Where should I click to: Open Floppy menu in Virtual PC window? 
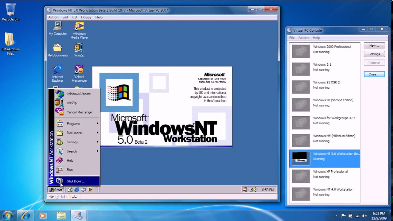(86, 17)
